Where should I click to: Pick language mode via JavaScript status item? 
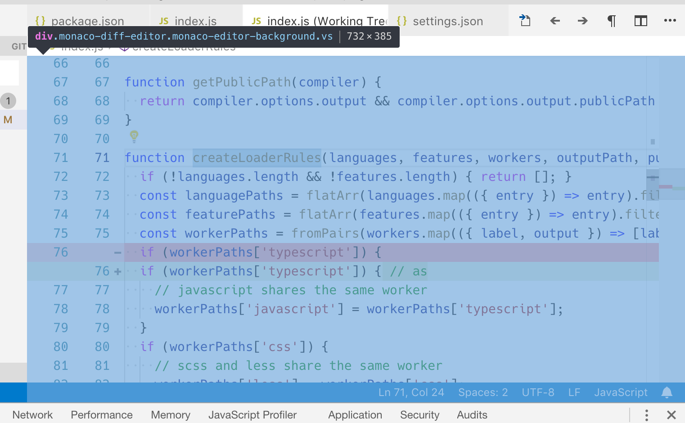point(621,392)
